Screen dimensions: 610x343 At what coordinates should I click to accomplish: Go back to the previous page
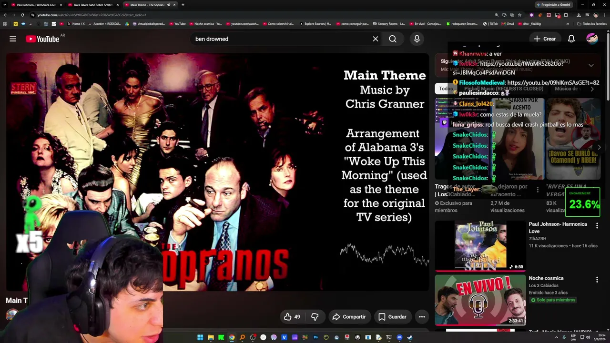coord(5,15)
